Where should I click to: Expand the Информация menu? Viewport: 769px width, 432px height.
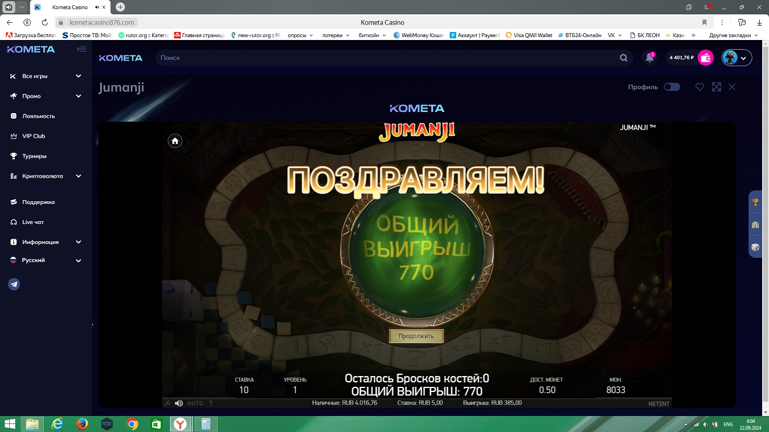click(46, 242)
